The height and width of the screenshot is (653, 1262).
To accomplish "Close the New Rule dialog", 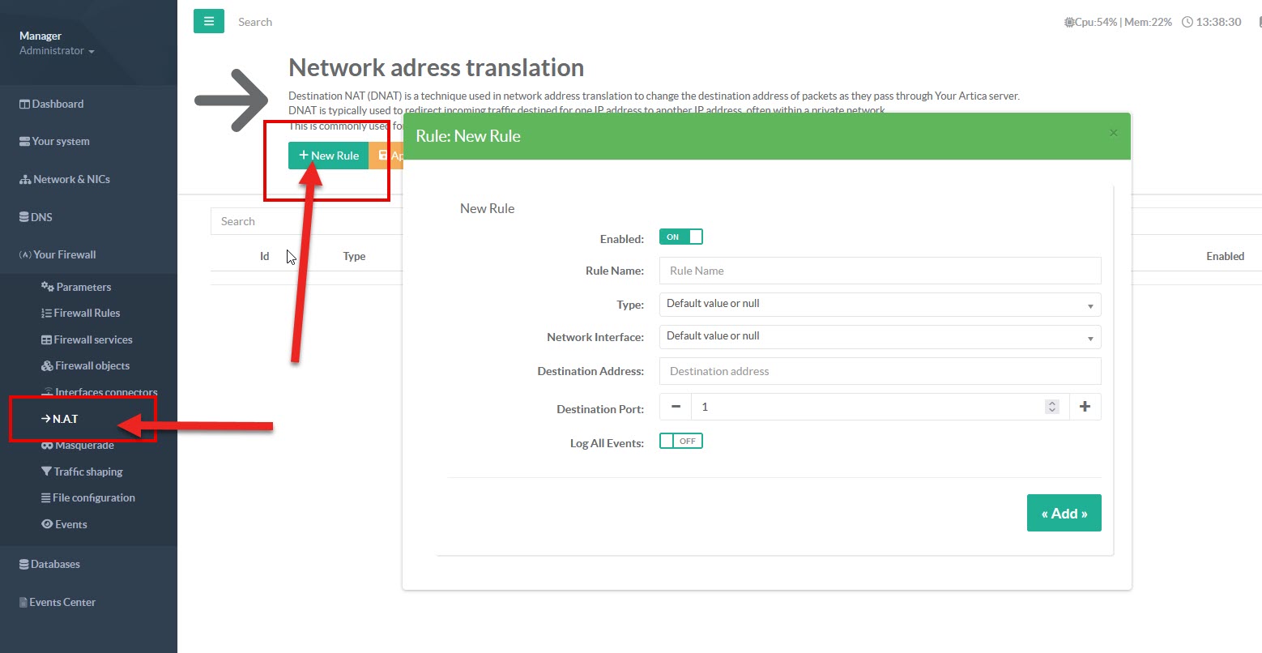I will click(x=1113, y=133).
